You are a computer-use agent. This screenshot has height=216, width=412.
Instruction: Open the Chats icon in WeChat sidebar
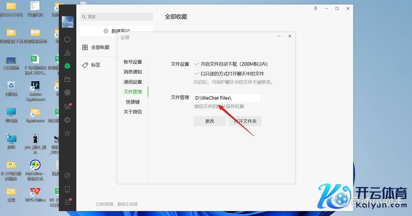coord(67,40)
